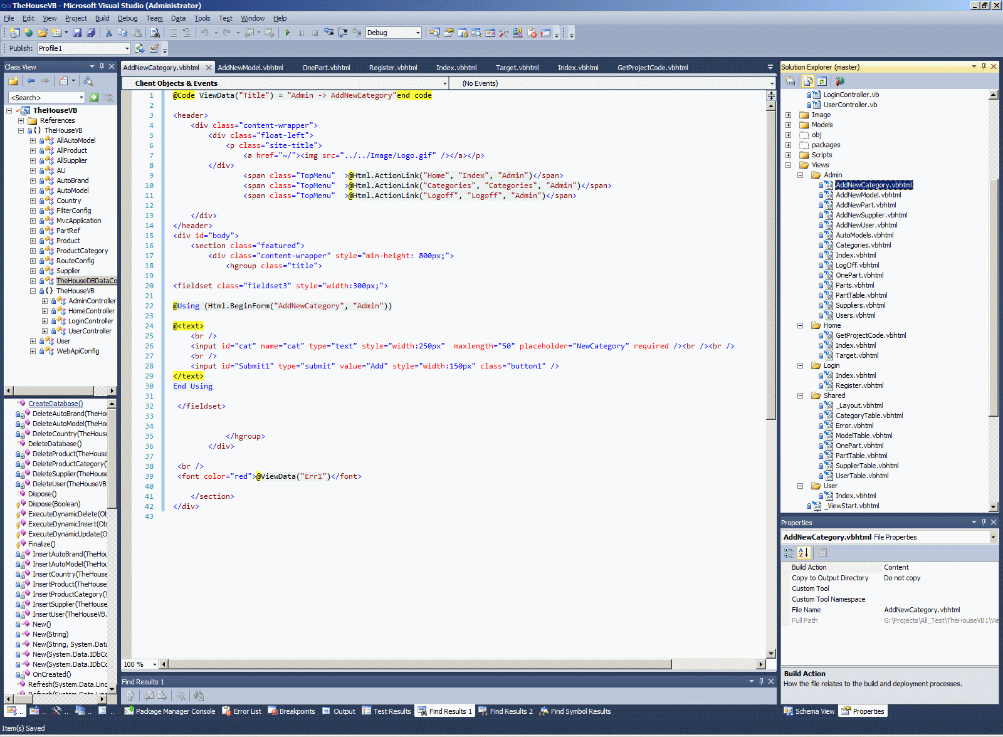Create a new folder in Class View
Viewport: 1003px width, 737px height.
(13, 81)
